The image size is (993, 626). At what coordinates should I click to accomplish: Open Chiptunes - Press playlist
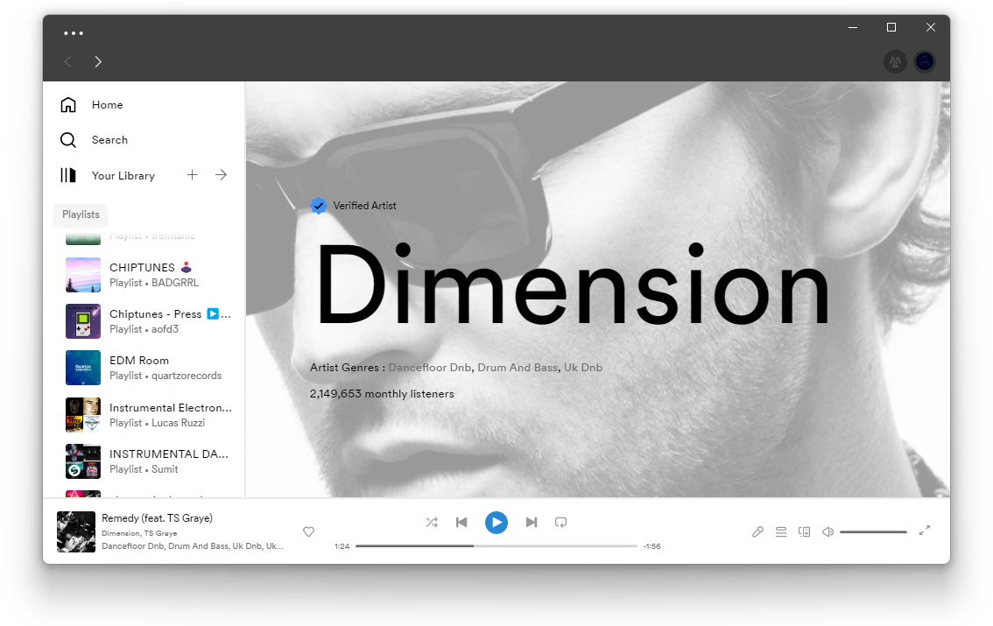click(150, 321)
